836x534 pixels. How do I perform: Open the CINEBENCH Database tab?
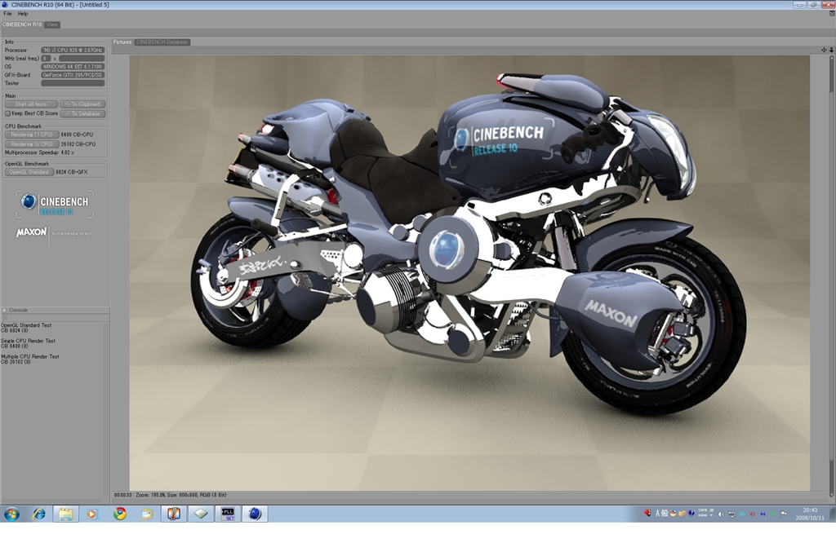pyautogui.click(x=162, y=42)
